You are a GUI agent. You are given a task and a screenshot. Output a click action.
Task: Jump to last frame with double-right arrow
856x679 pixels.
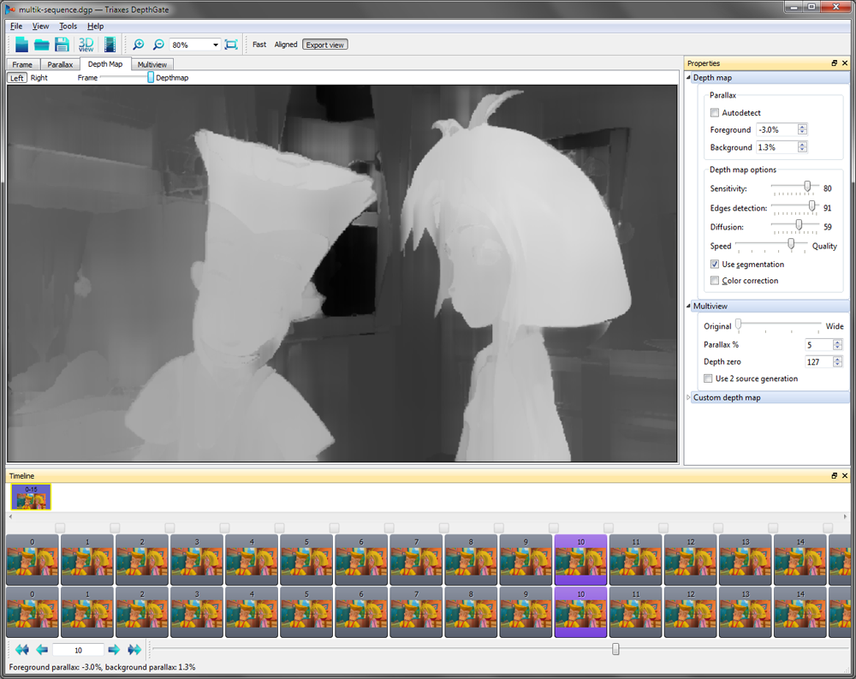(134, 650)
